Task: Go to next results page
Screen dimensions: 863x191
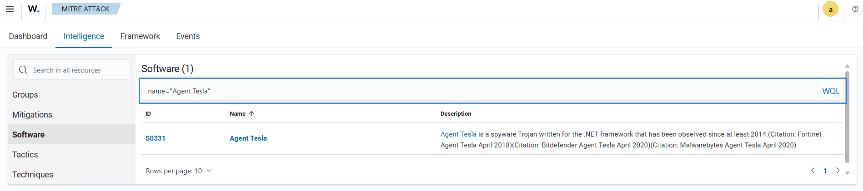Action: 838,171
